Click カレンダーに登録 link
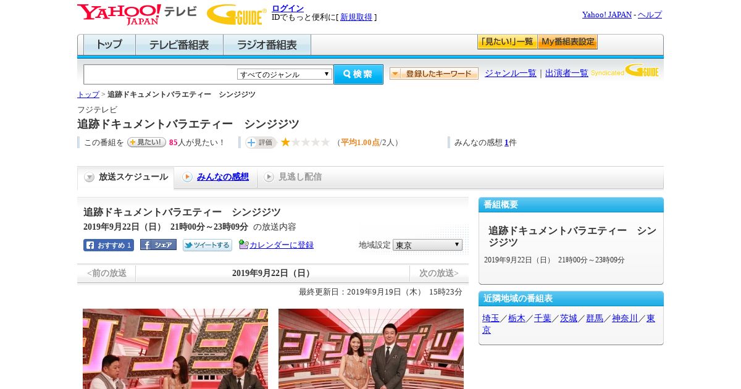The image size is (741, 389). click(x=282, y=245)
